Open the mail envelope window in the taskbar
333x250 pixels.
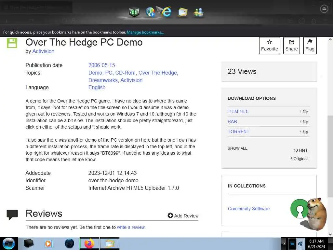coord(109,243)
